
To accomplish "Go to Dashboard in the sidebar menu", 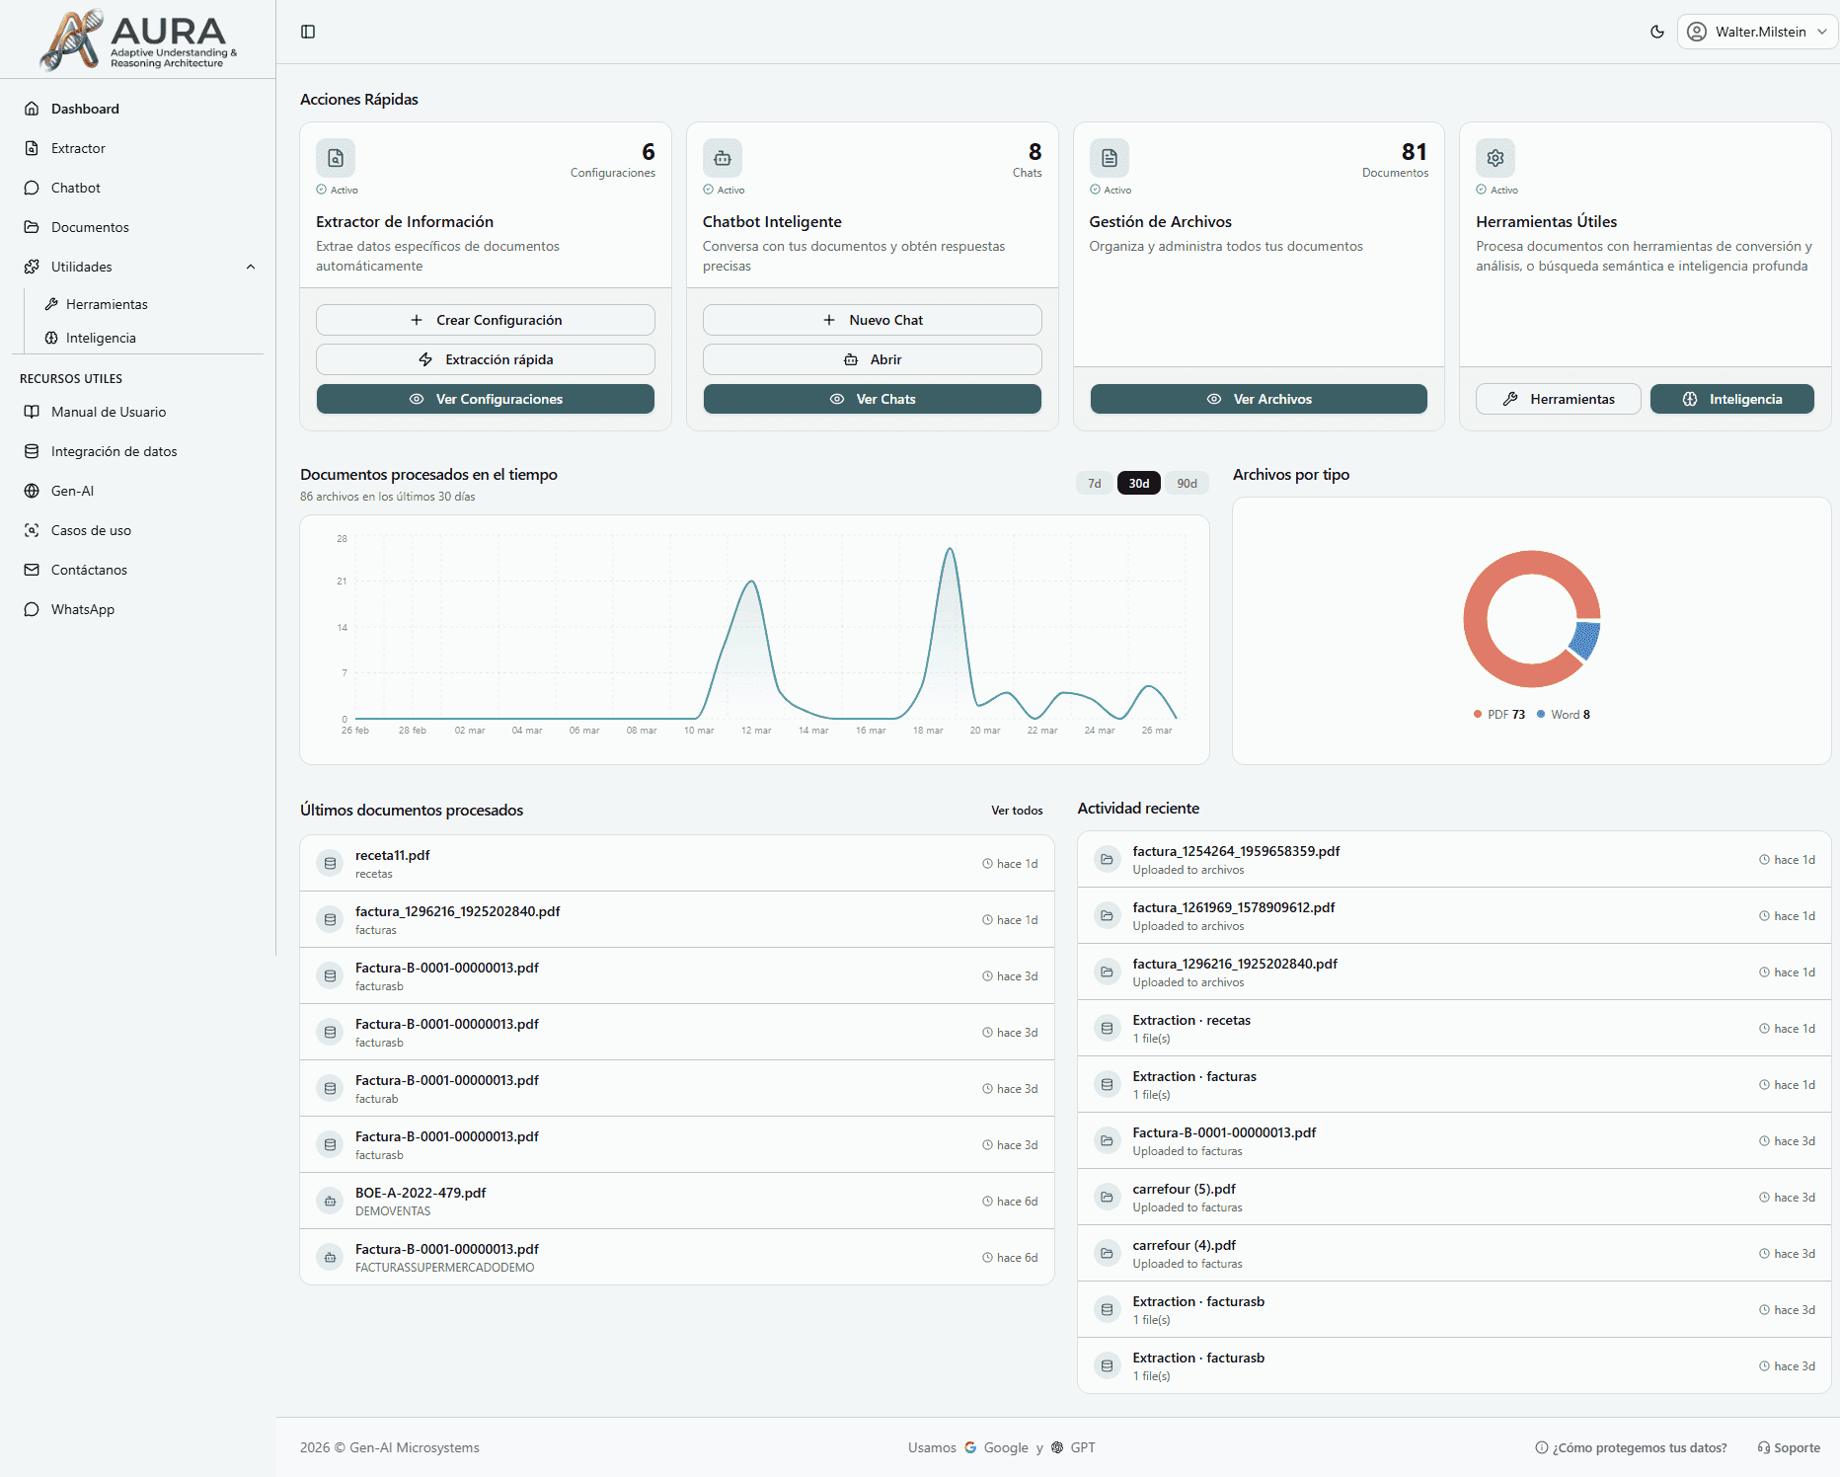I will pos(85,109).
